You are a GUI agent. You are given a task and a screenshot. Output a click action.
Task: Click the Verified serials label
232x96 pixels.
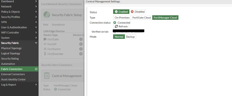pos(100,31)
